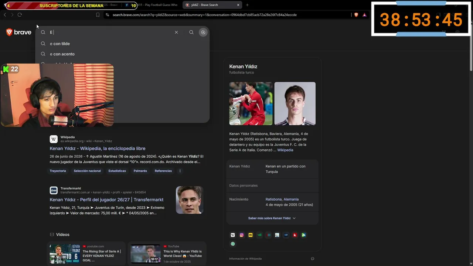Image resolution: width=473 pixels, height=266 pixels.
Task: Click the 'Kenan en un partido con Turquía' caption
Action: (x=286, y=169)
